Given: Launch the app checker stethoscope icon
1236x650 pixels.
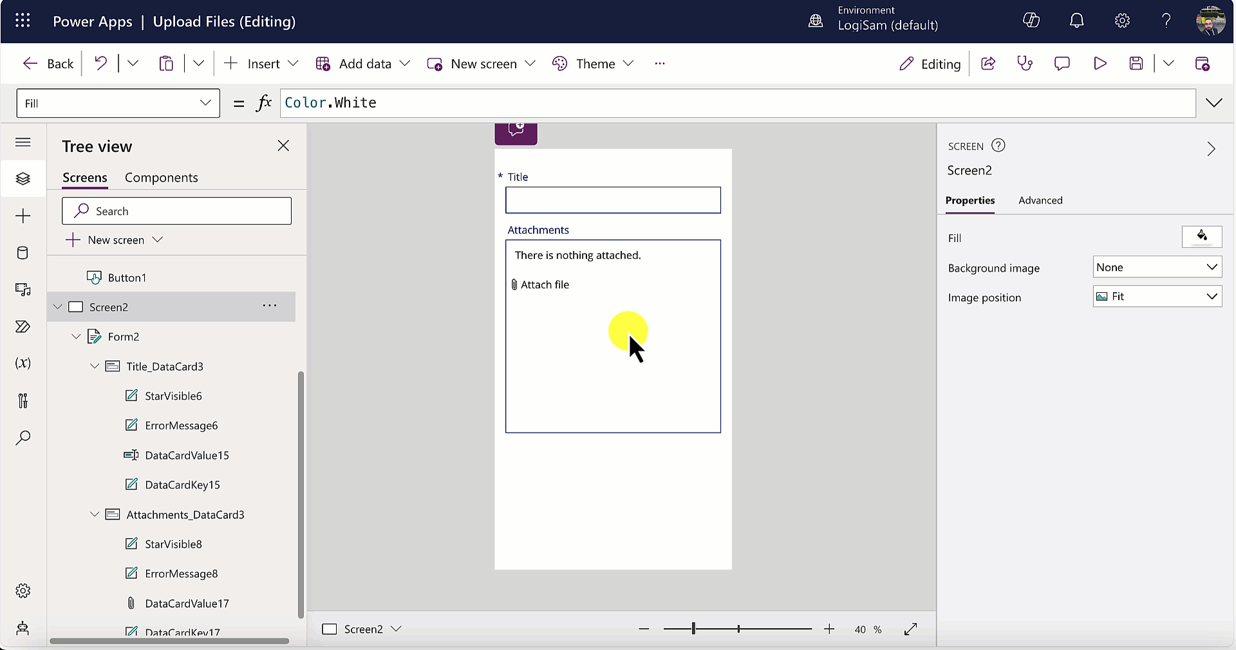Looking at the screenshot, I should [x=1025, y=63].
